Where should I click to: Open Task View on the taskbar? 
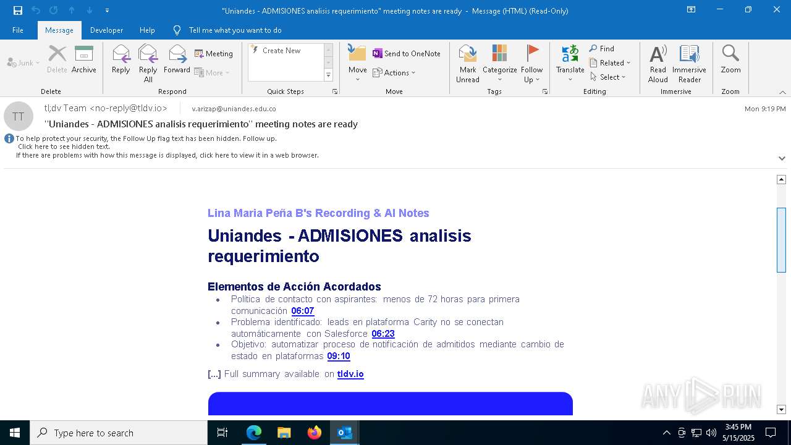pyautogui.click(x=222, y=433)
